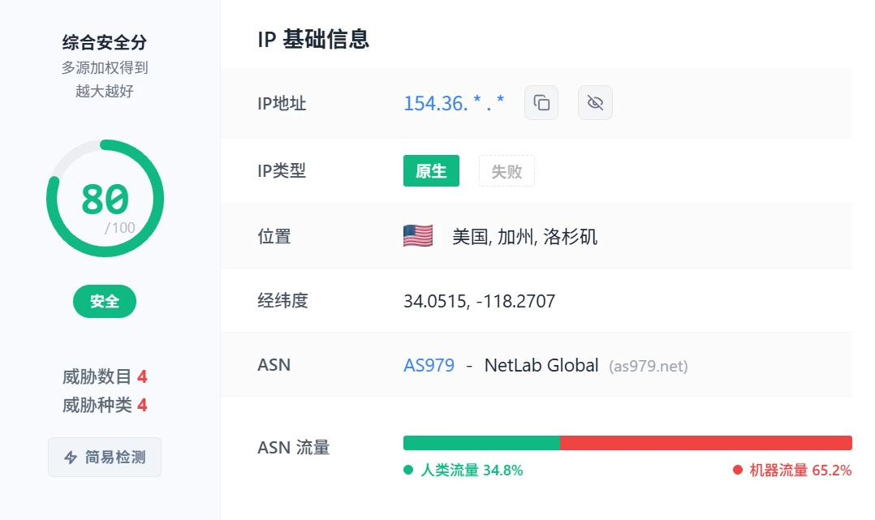Click the dashed 失败 tag
Viewport: 875px width, 520px height.
(506, 170)
